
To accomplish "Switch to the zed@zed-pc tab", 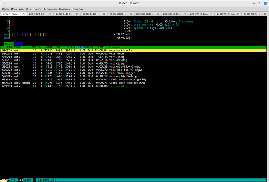I will click(38, 14).
